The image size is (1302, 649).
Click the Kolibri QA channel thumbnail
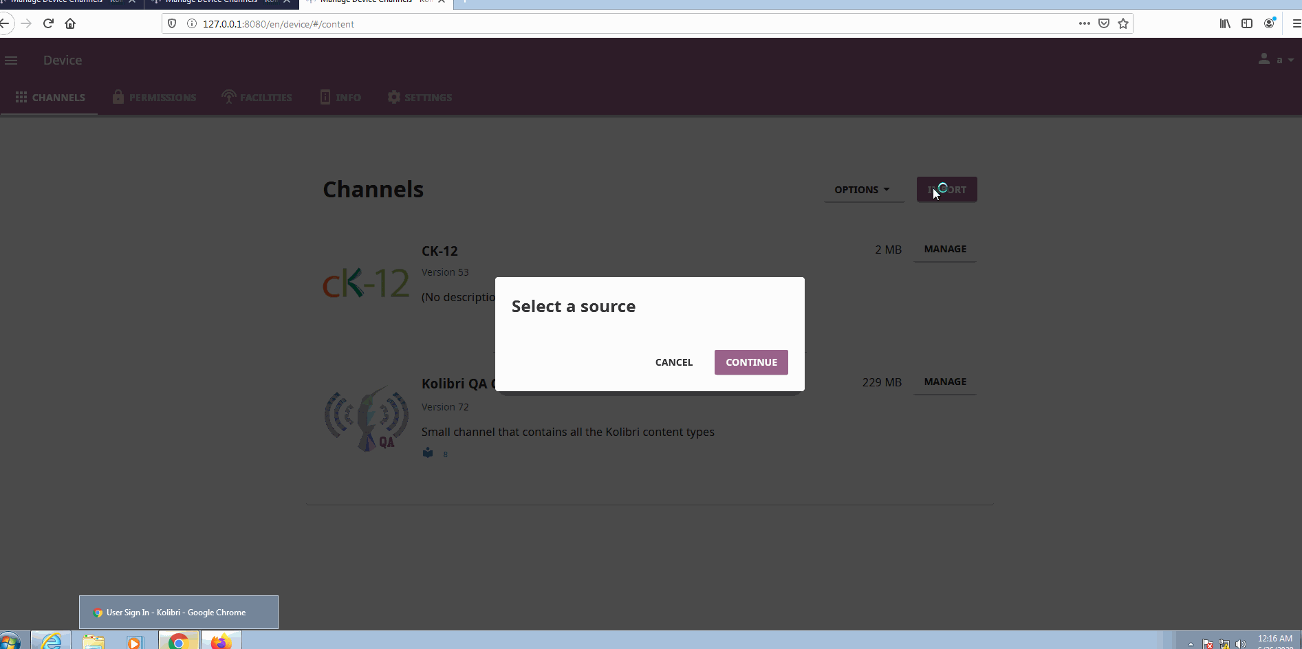click(366, 419)
